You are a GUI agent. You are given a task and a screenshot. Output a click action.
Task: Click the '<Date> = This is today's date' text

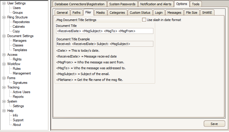pyautogui.click(x=78, y=51)
